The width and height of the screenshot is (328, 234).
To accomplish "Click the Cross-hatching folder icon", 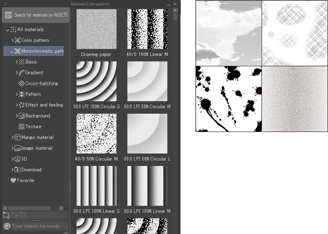I will tap(22, 83).
